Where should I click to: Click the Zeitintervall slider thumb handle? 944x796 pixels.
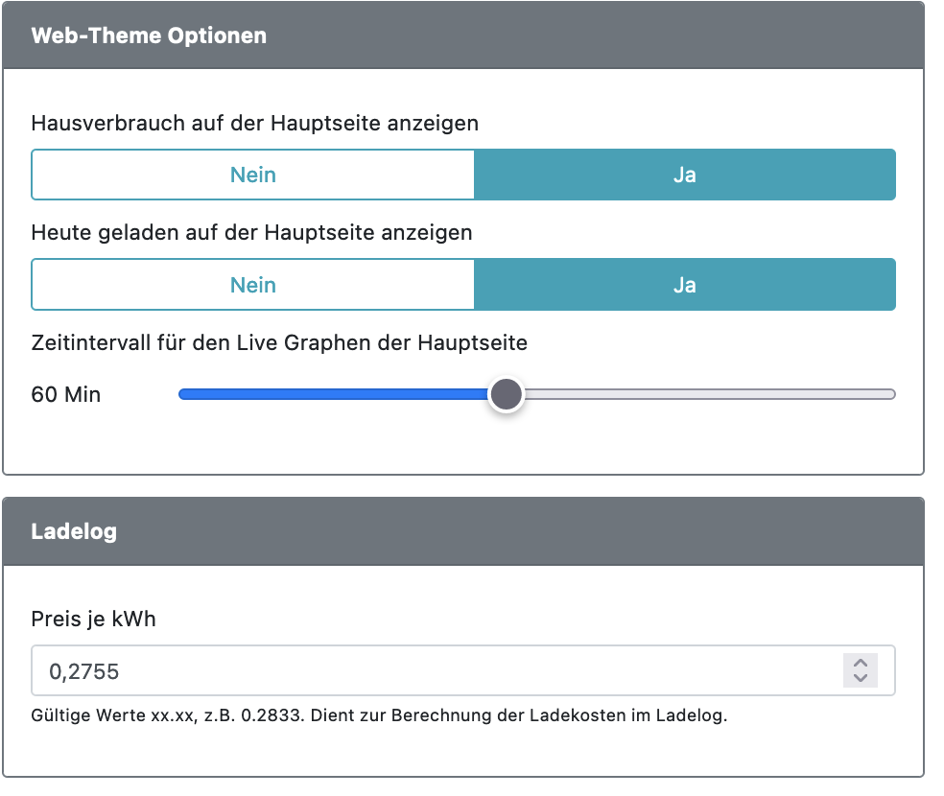pos(506,394)
